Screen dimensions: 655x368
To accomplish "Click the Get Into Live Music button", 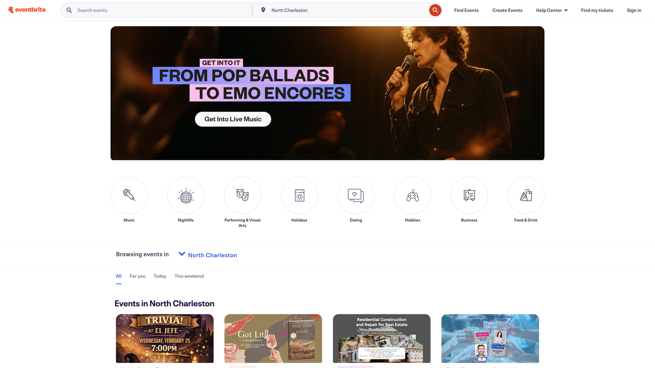I will [x=233, y=119].
